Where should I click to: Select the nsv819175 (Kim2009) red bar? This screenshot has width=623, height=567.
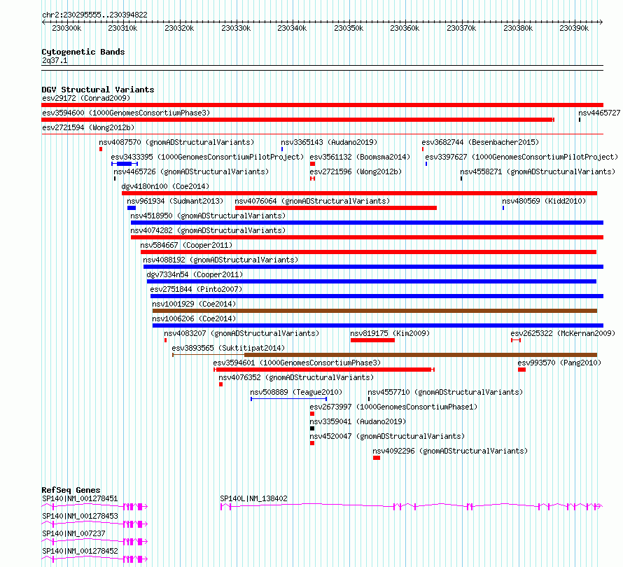[372, 340]
